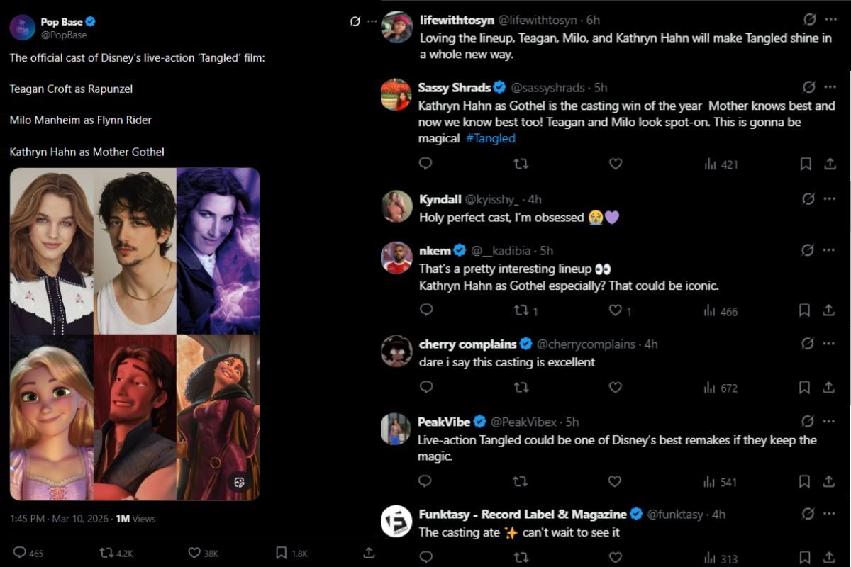Bookmark the Pop Base Tangled post
Image resolution: width=851 pixels, height=567 pixels.
click(281, 553)
